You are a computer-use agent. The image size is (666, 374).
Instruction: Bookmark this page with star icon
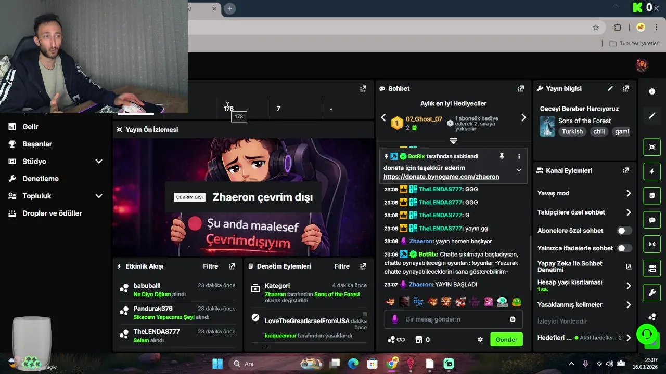[x=596, y=28]
